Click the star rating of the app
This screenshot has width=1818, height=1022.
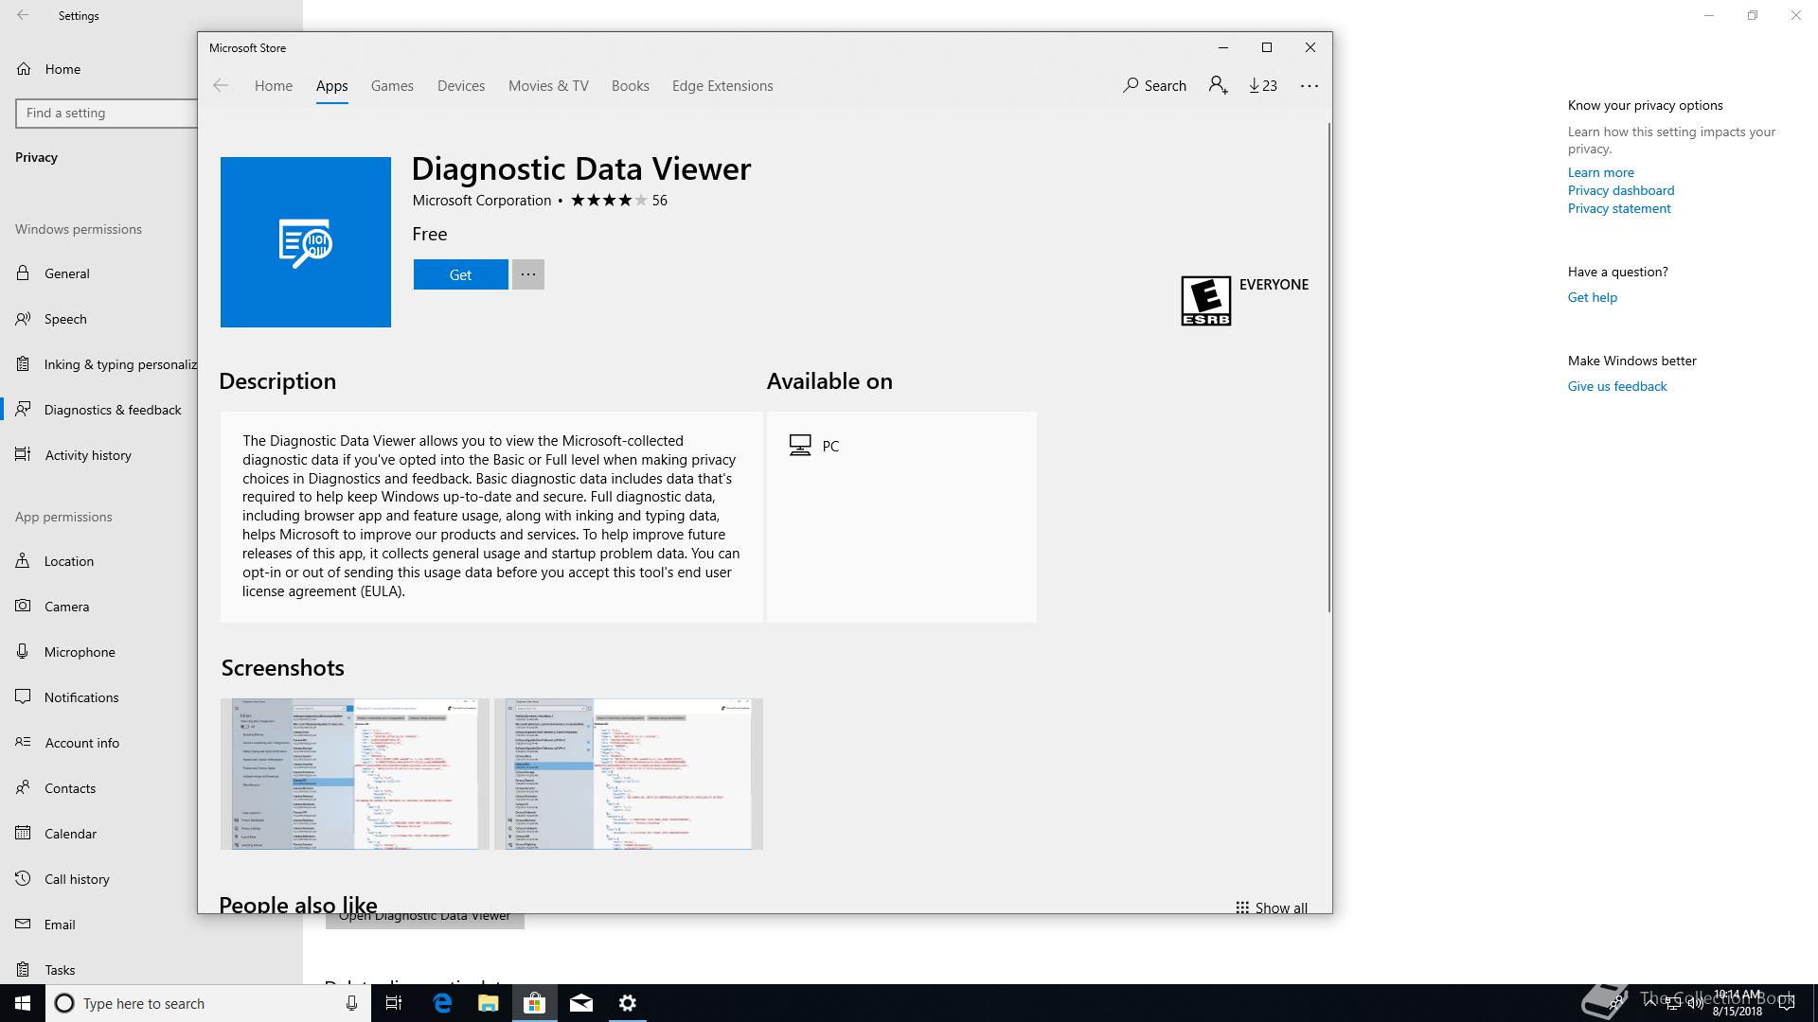[x=609, y=201]
